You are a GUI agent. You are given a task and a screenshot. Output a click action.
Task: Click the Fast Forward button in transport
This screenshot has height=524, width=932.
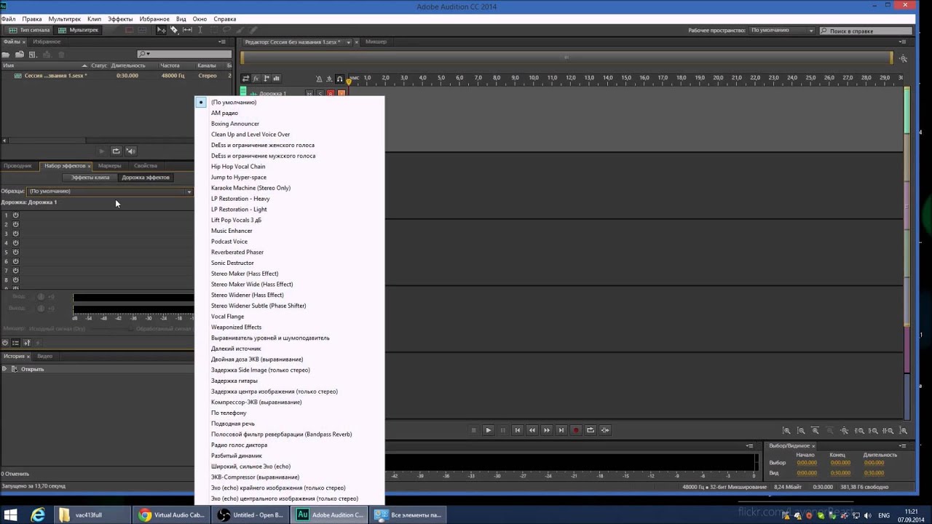(547, 430)
